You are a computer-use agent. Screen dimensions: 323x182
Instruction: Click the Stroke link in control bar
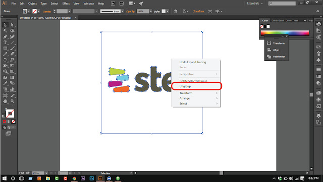[x=47, y=12]
